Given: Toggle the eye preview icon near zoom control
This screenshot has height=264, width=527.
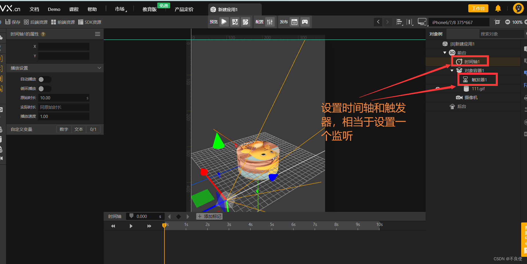Looking at the screenshot, I should 497,22.
